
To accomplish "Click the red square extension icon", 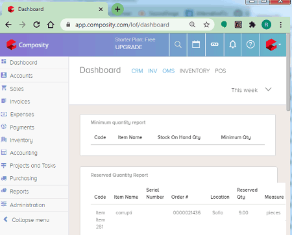I will (238, 25).
